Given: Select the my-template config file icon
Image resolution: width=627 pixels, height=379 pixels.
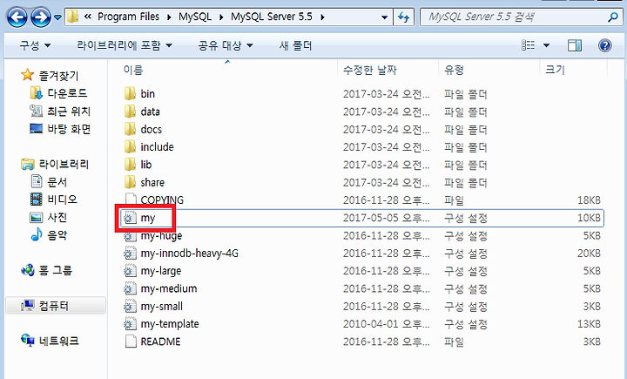Looking at the screenshot, I should click(129, 324).
